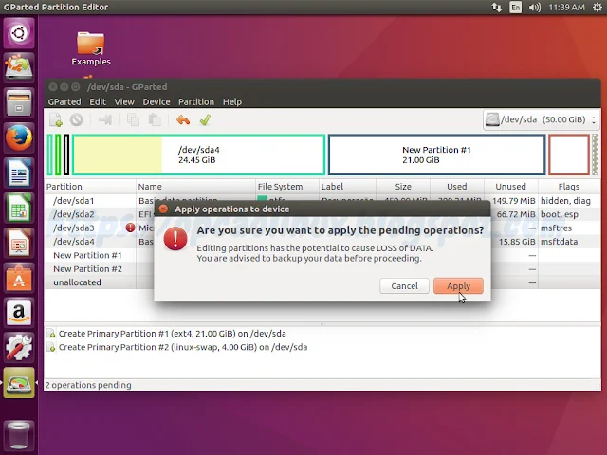Select the New Partition #2 table row

(x=322, y=269)
